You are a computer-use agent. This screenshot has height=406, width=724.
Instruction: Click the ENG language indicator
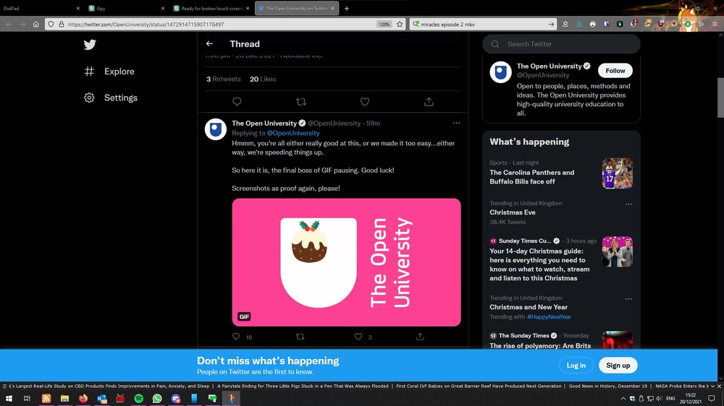(670, 399)
